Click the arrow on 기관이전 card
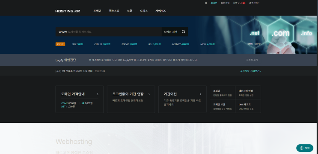This screenshot has width=318, height=154. tap(200, 94)
